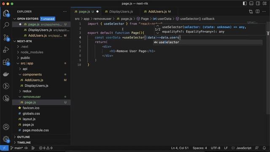
Task: Switch to the DisplayUsers.js editor tab
Action: pyautogui.click(x=121, y=11)
